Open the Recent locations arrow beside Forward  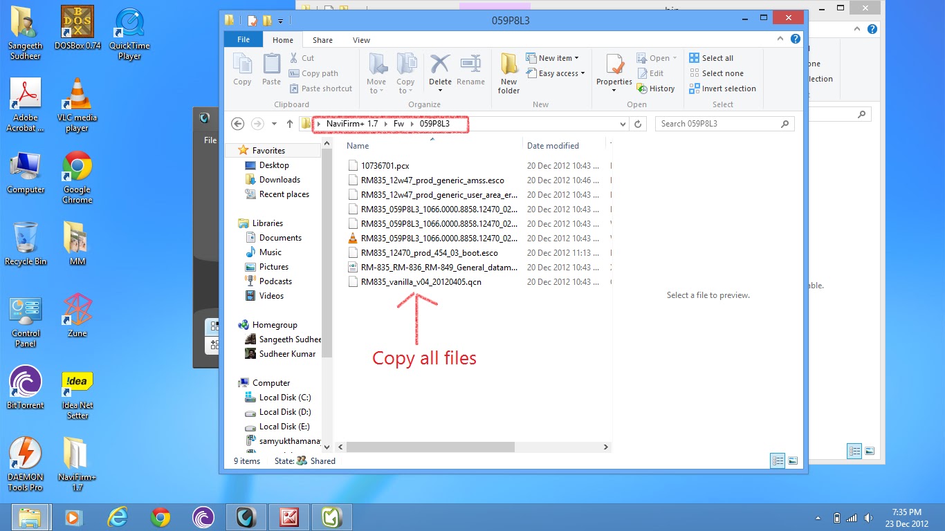coord(274,124)
